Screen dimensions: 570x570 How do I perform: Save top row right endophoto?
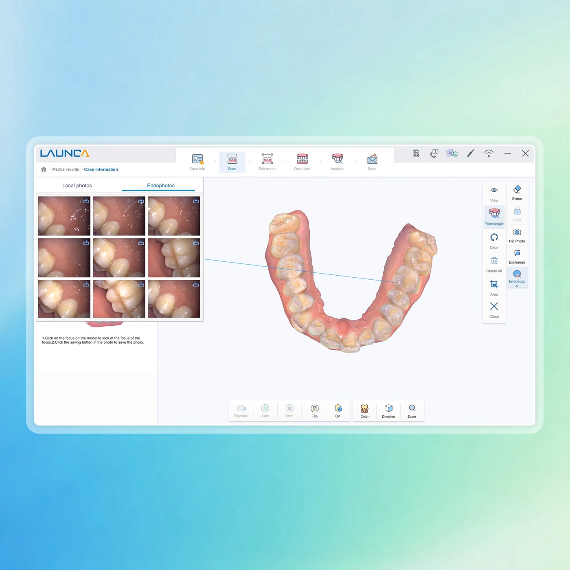[x=196, y=201]
